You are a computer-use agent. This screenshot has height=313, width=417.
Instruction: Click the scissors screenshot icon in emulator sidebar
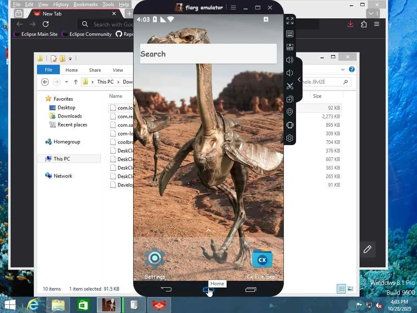pyautogui.click(x=290, y=86)
